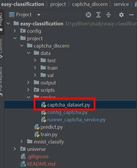
Task: Click the Python icon of predict.py
Action: tap(37, 127)
